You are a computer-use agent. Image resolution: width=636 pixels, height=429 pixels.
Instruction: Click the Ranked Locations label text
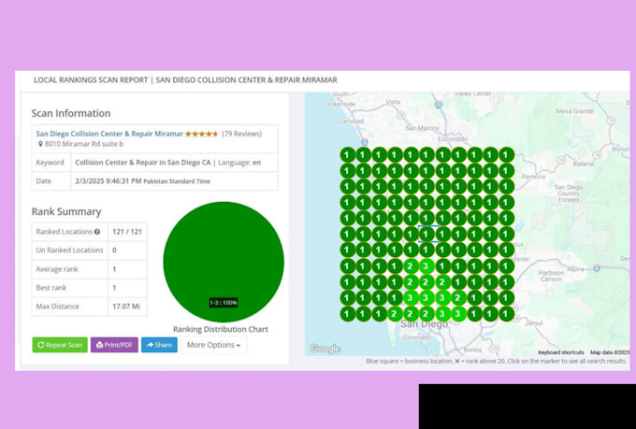pyautogui.click(x=65, y=232)
